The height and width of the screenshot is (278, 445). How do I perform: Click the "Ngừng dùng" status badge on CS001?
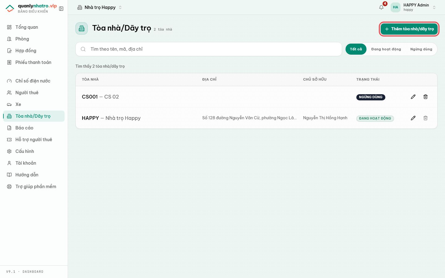pos(371,97)
